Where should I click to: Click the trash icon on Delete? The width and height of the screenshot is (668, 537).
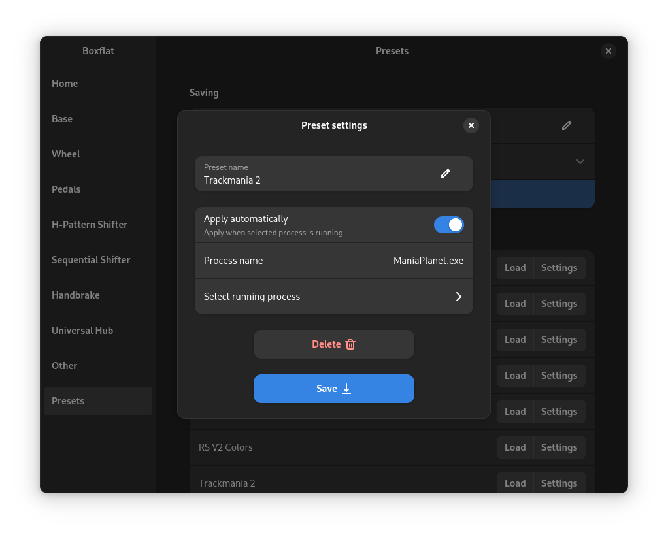click(350, 344)
